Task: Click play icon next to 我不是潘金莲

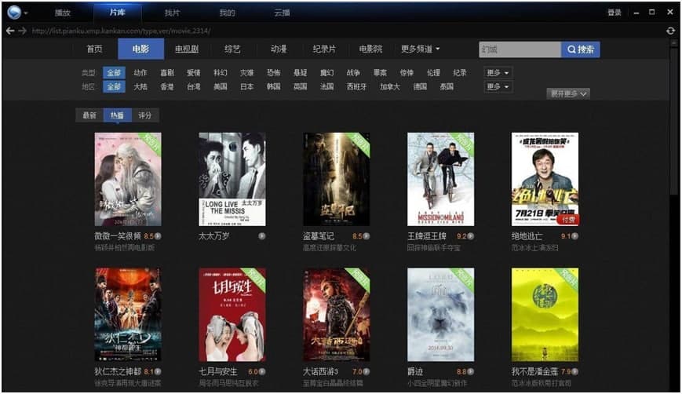Action: pos(575,371)
